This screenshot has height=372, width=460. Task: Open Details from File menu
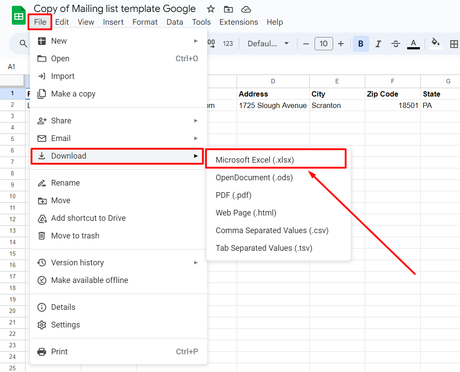pos(119,307)
